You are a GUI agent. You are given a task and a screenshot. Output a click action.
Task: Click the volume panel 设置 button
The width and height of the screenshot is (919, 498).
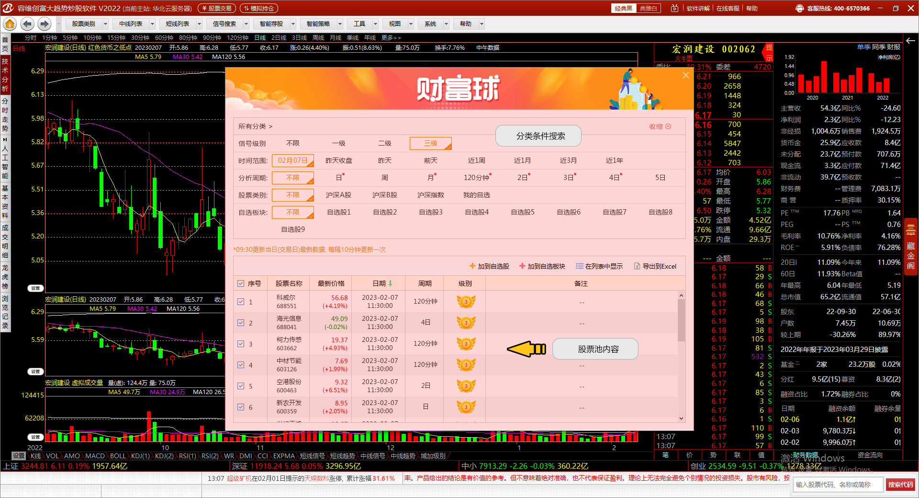36,437
